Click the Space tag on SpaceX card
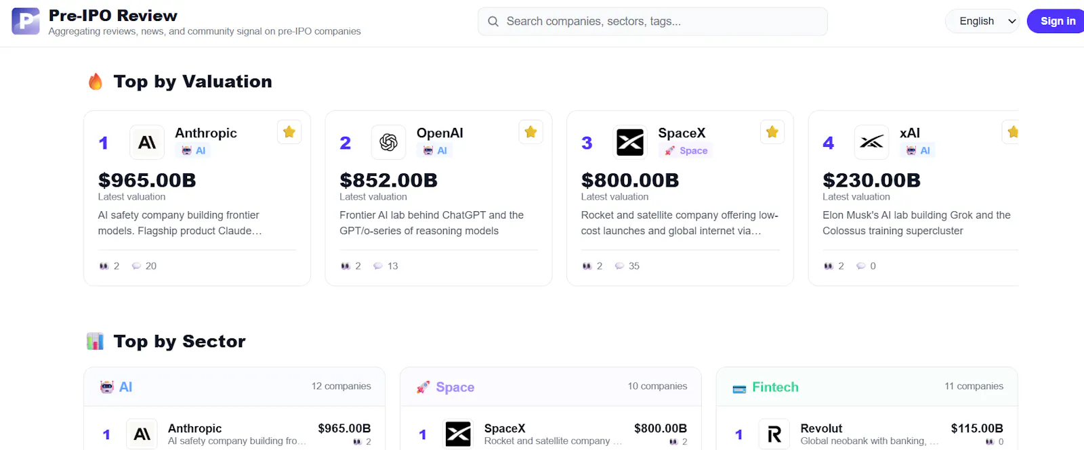Viewport: 1084px width, 450px height. pos(686,151)
